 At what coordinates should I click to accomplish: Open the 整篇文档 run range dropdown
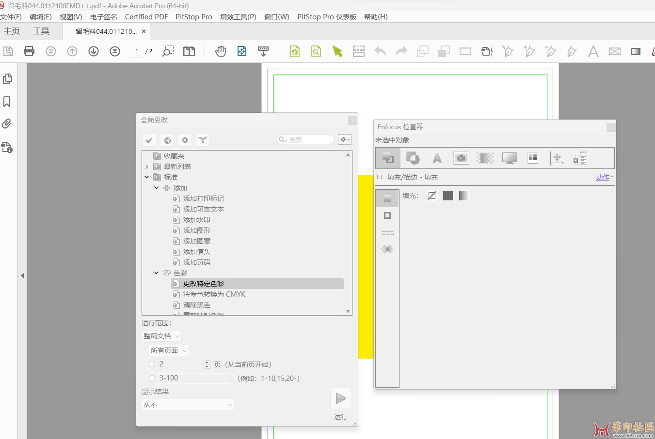[x=161, y=336]
